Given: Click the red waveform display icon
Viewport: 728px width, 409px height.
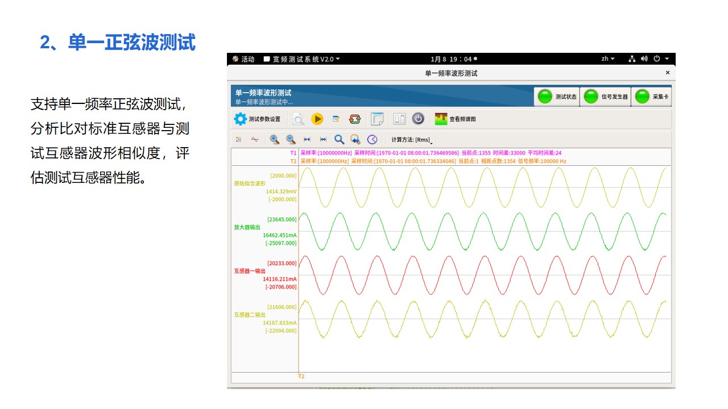Looking at the screenshot, I should 255,139.
